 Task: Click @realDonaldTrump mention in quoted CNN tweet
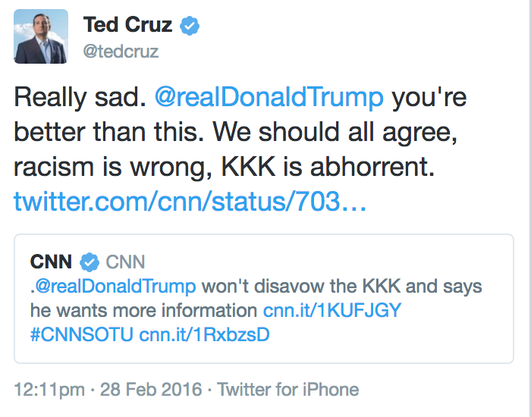115,287
